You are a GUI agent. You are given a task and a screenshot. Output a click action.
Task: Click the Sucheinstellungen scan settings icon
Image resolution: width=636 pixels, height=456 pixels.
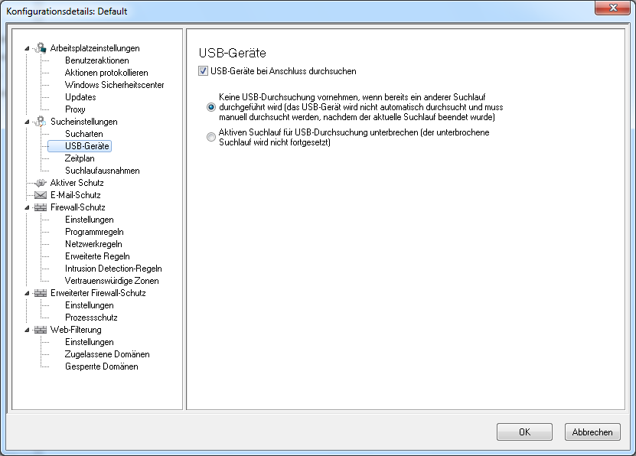(41, 122)
